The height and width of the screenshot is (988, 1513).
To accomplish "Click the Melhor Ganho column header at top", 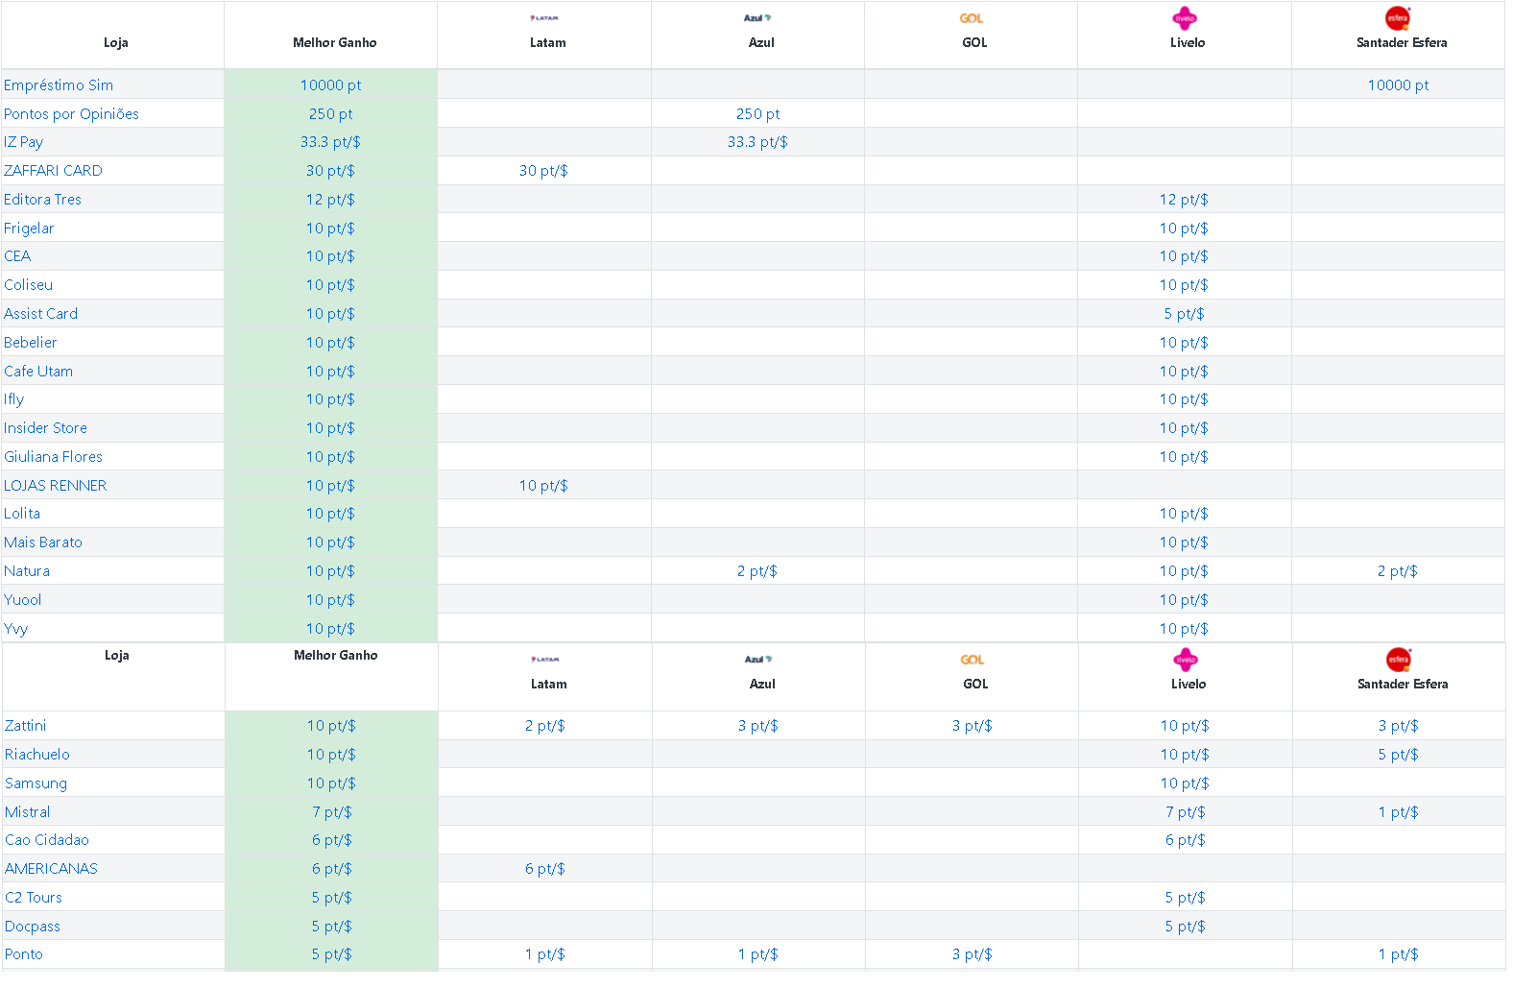I will pos(335,42).
